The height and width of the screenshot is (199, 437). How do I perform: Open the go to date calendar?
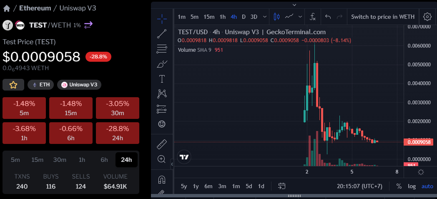pyautogui.click(x=282, y=186)
